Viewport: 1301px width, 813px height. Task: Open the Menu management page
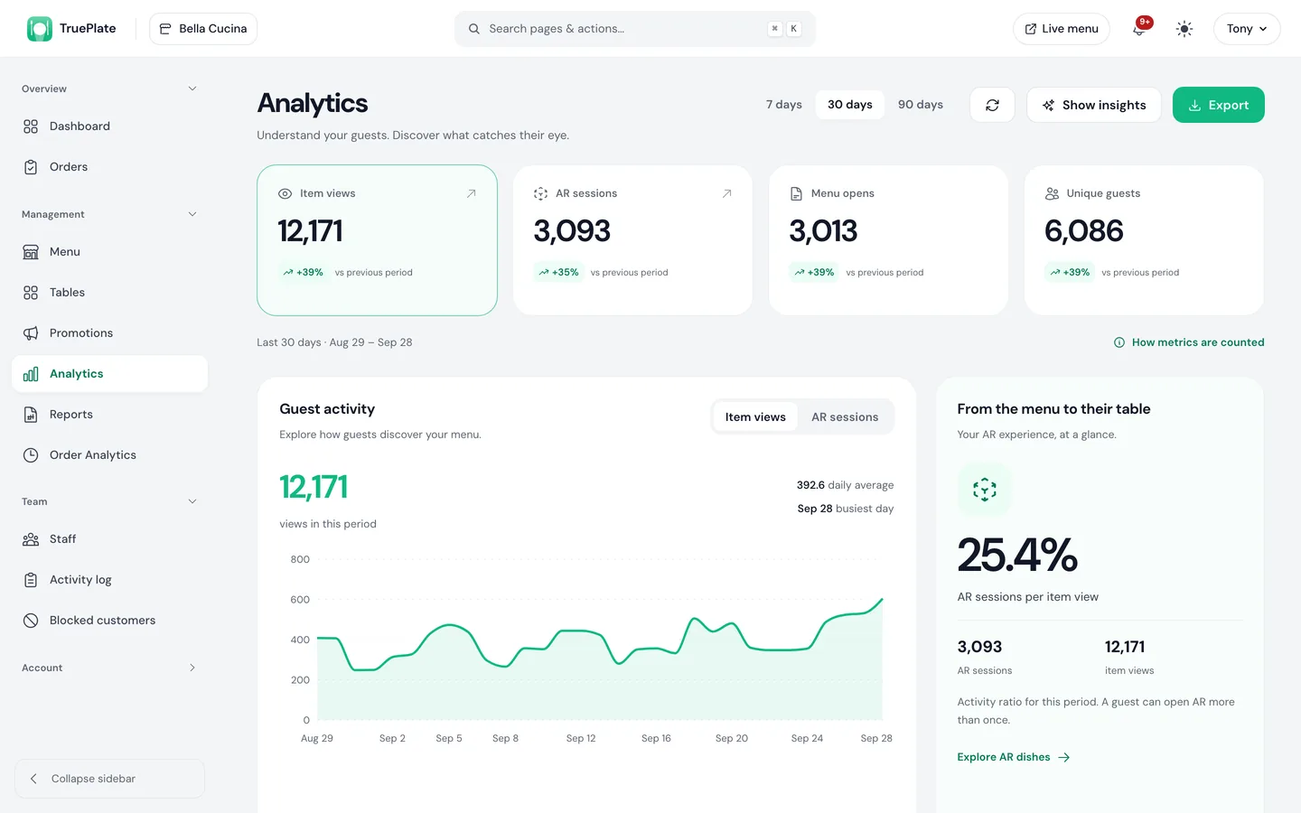pos(109,252)
